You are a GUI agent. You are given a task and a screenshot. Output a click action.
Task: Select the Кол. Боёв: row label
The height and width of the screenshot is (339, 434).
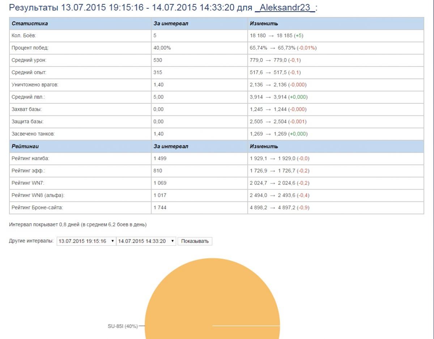coord(24,36)
